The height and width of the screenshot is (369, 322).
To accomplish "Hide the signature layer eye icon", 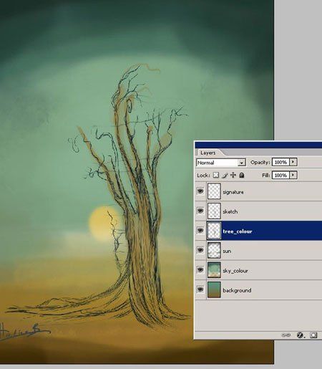I will 200,191.
